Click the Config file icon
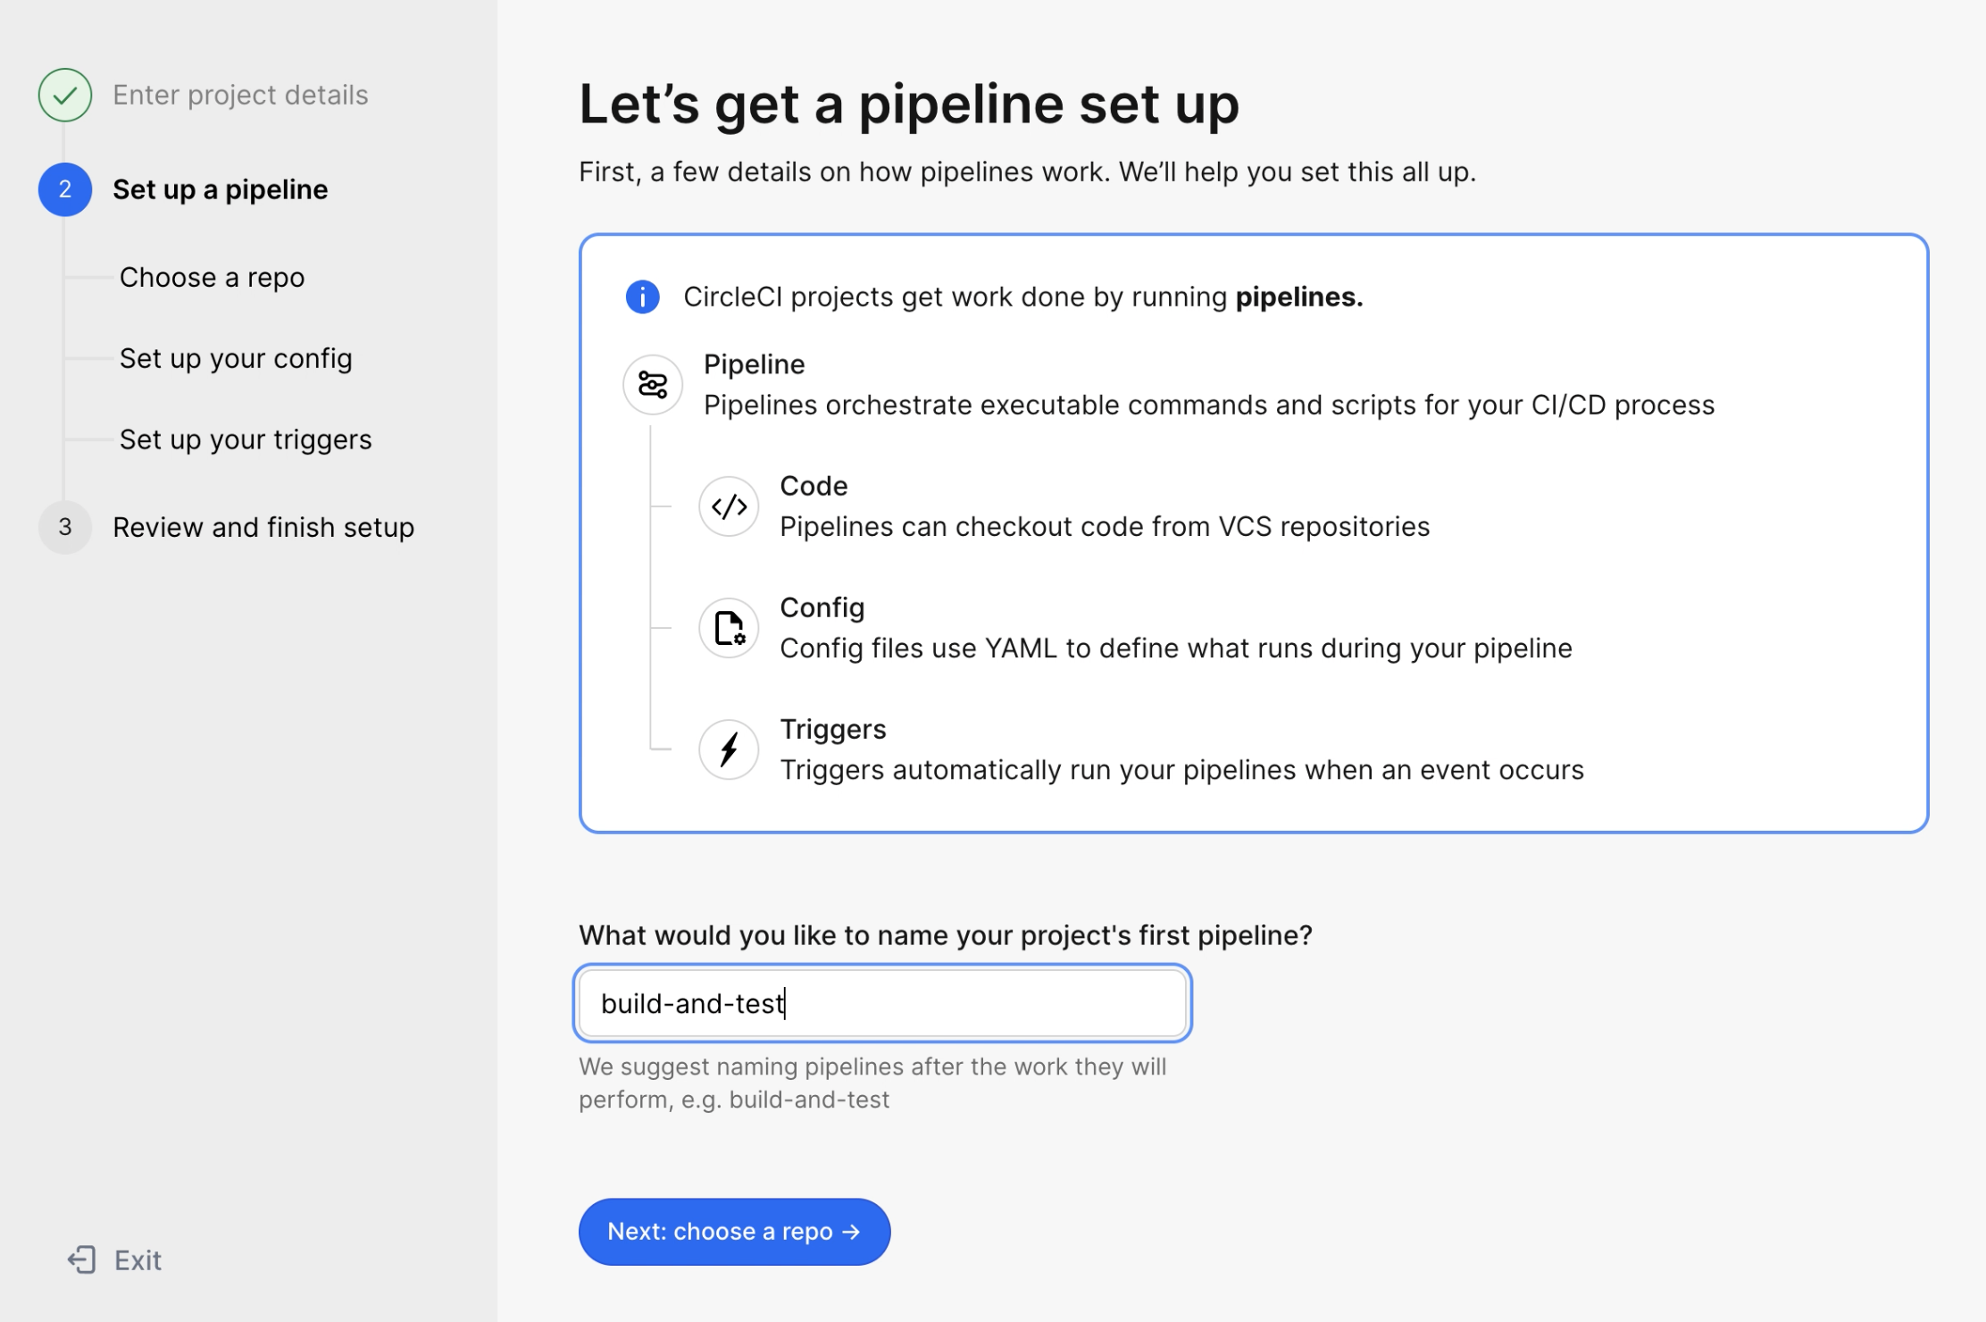 729,628
